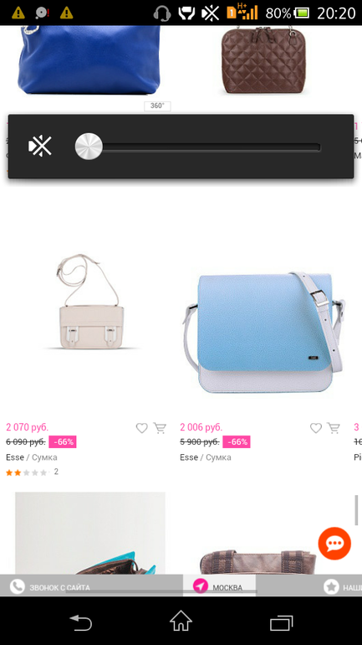Open the brown quilted bag image
Screen dimensions: 362x645
pos(263,59)
